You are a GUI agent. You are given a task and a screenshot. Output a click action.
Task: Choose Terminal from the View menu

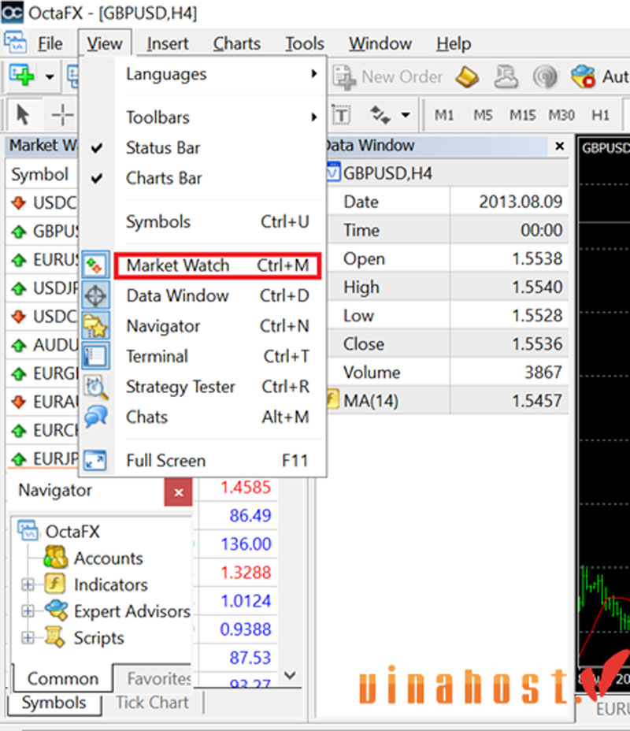pyautogui.click(x=217, y=356)
